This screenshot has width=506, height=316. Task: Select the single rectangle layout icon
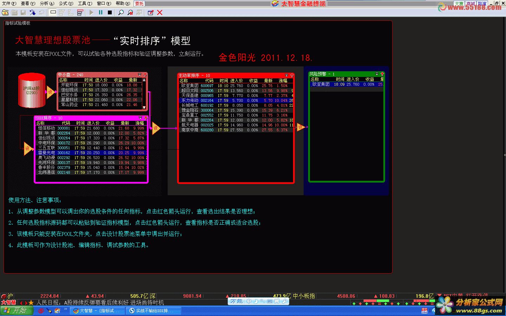tap(53, 13)
